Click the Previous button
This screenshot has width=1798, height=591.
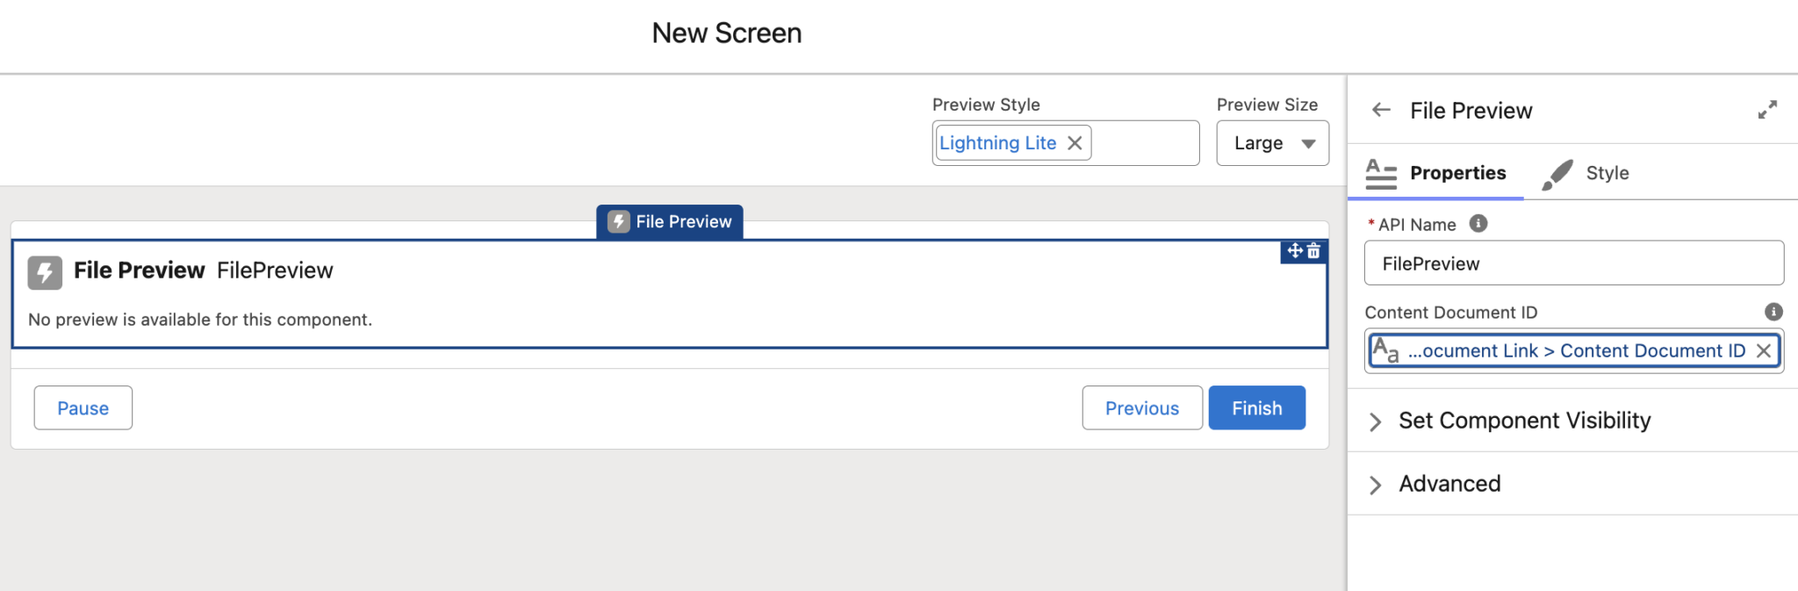(x=1142, y=407)
